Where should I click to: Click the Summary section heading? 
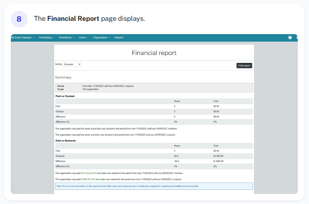tap(63, 77)
